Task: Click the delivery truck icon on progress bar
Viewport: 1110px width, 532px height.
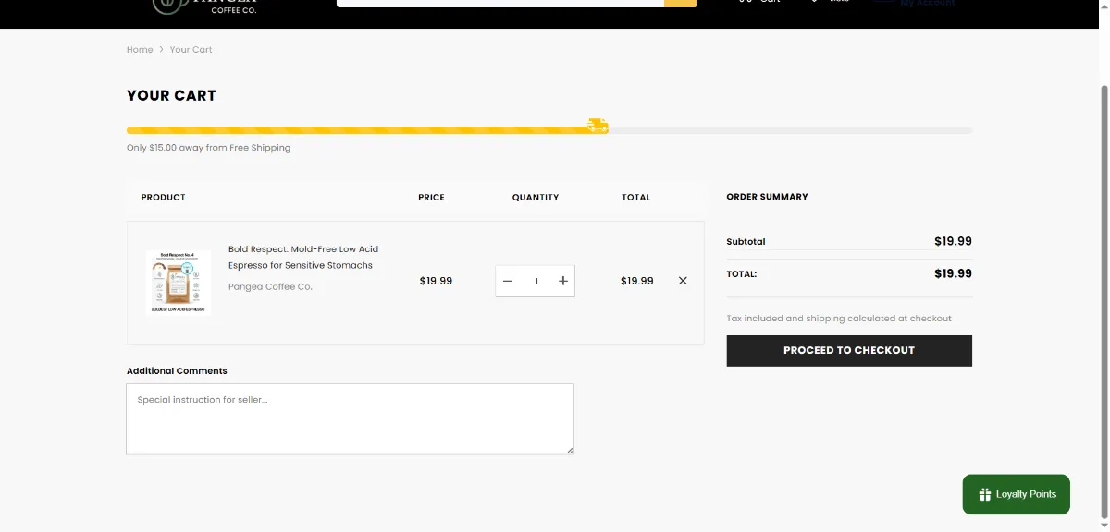Action: 598,126
